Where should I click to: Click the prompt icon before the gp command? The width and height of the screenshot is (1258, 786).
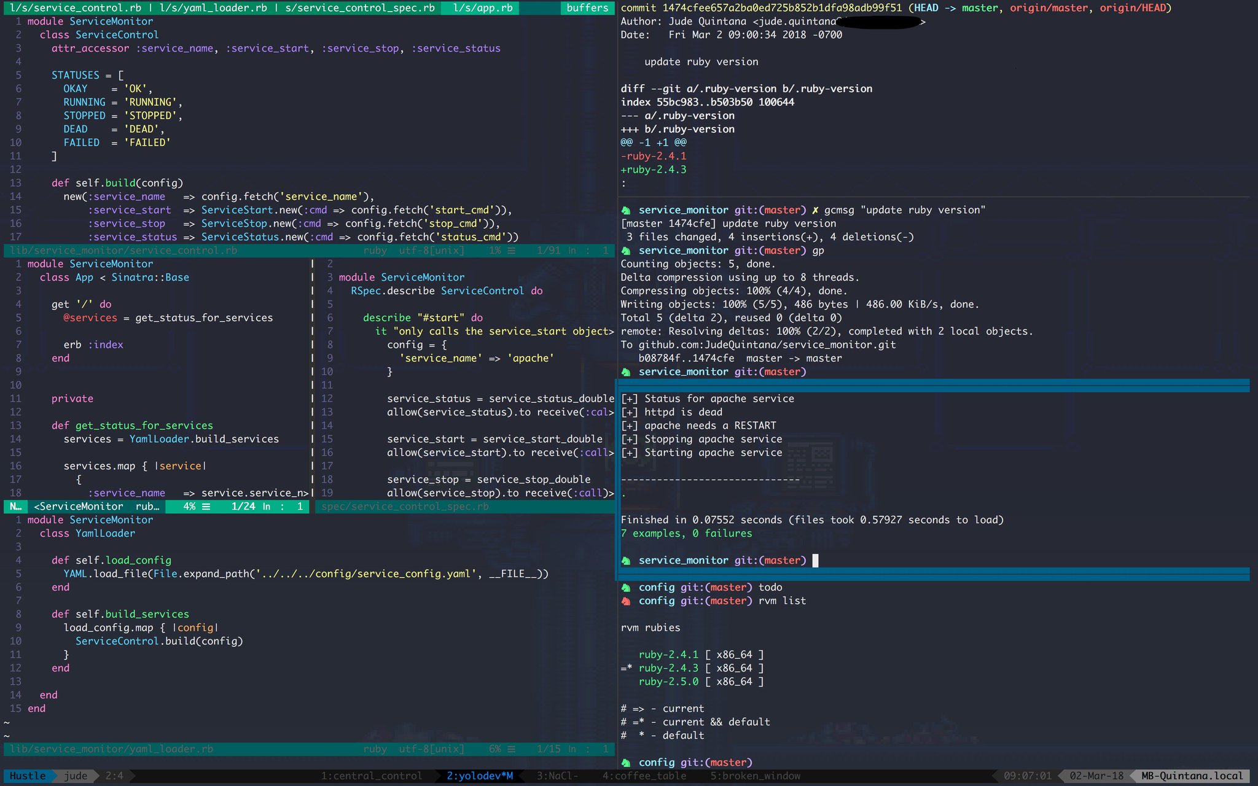tap(626, 251)
